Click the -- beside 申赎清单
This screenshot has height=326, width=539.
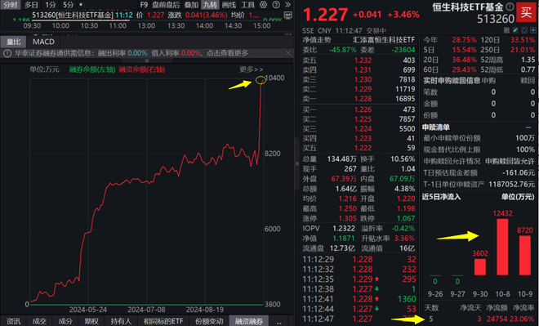tap(528, 127)
